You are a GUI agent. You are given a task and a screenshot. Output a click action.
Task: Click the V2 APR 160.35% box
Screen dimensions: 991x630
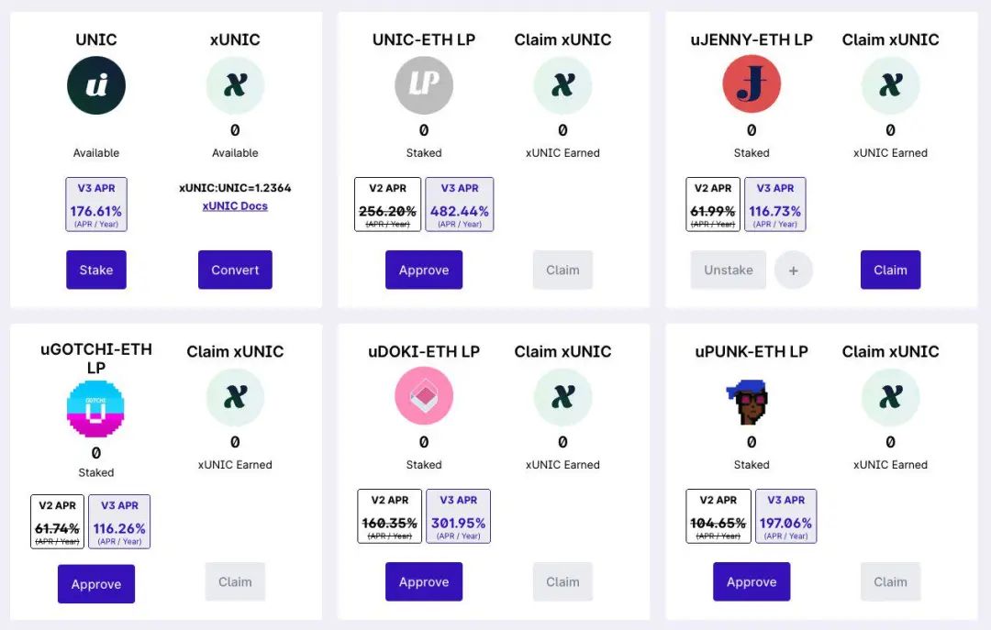pos(389,516)
